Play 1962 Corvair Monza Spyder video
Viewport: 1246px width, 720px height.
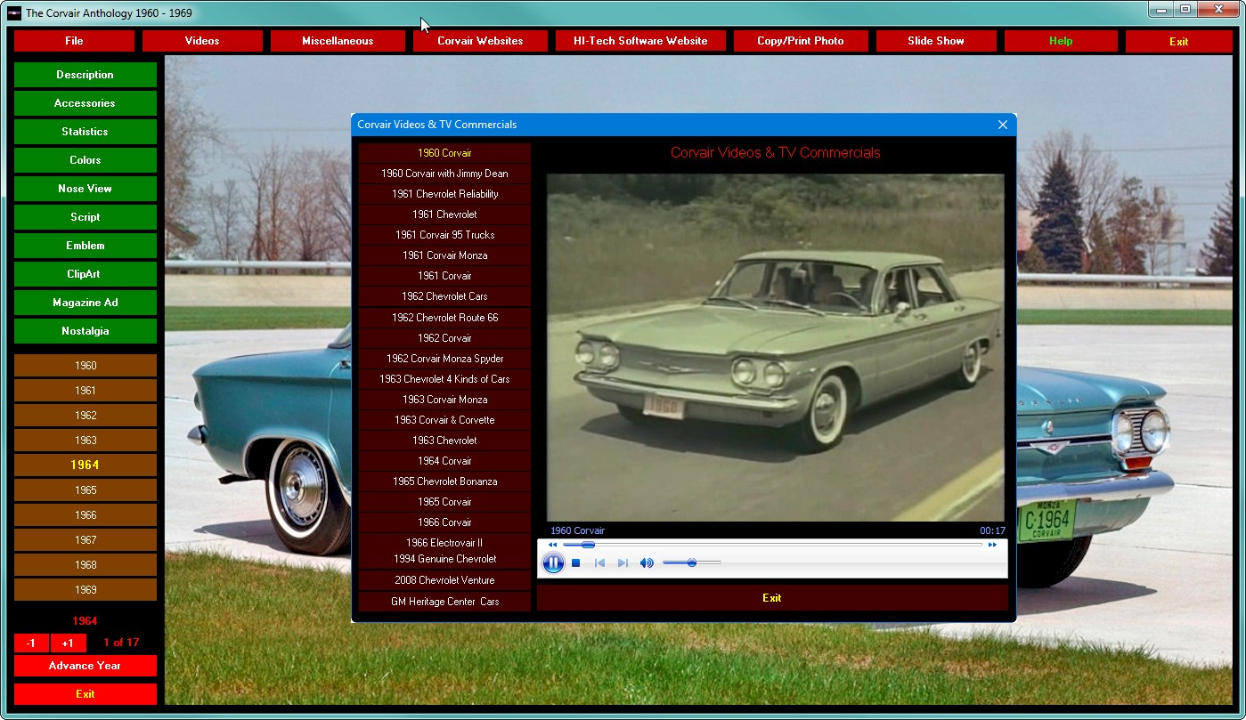click(x=444, y=359)
